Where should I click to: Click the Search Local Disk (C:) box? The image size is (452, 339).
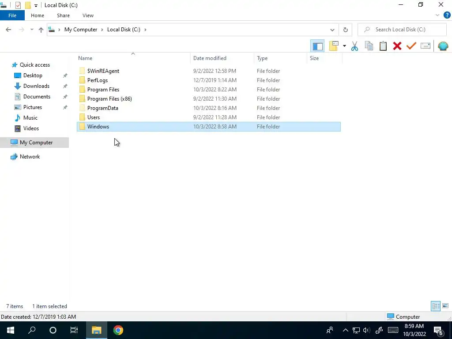[x=402, y=30]
